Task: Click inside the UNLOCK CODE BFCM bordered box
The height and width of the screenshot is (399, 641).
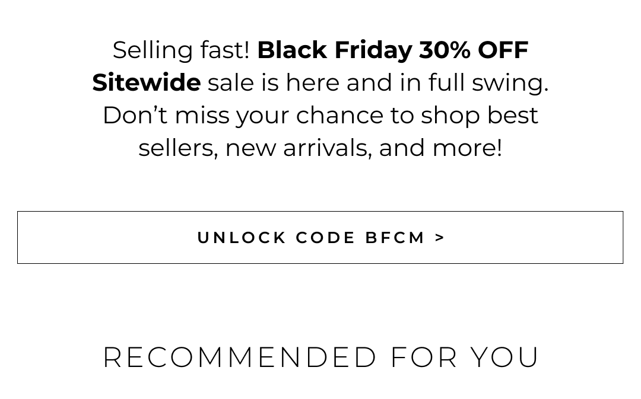Action: click(x=320, y=237)
